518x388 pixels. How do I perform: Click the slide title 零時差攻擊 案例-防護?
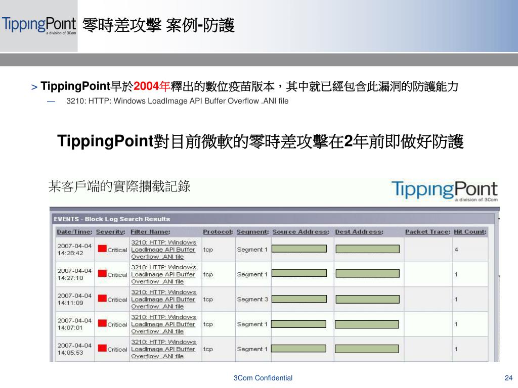point(158,25)
